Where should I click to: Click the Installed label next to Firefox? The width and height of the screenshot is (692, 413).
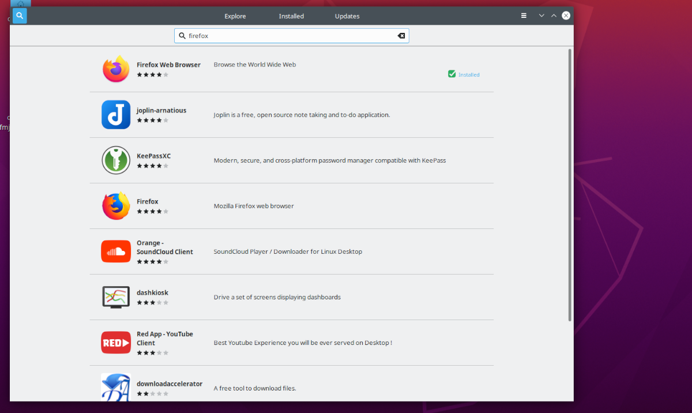[468, 74]
